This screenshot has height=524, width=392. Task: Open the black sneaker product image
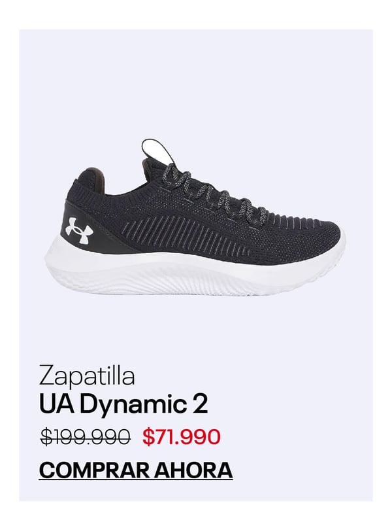(195, 217)
